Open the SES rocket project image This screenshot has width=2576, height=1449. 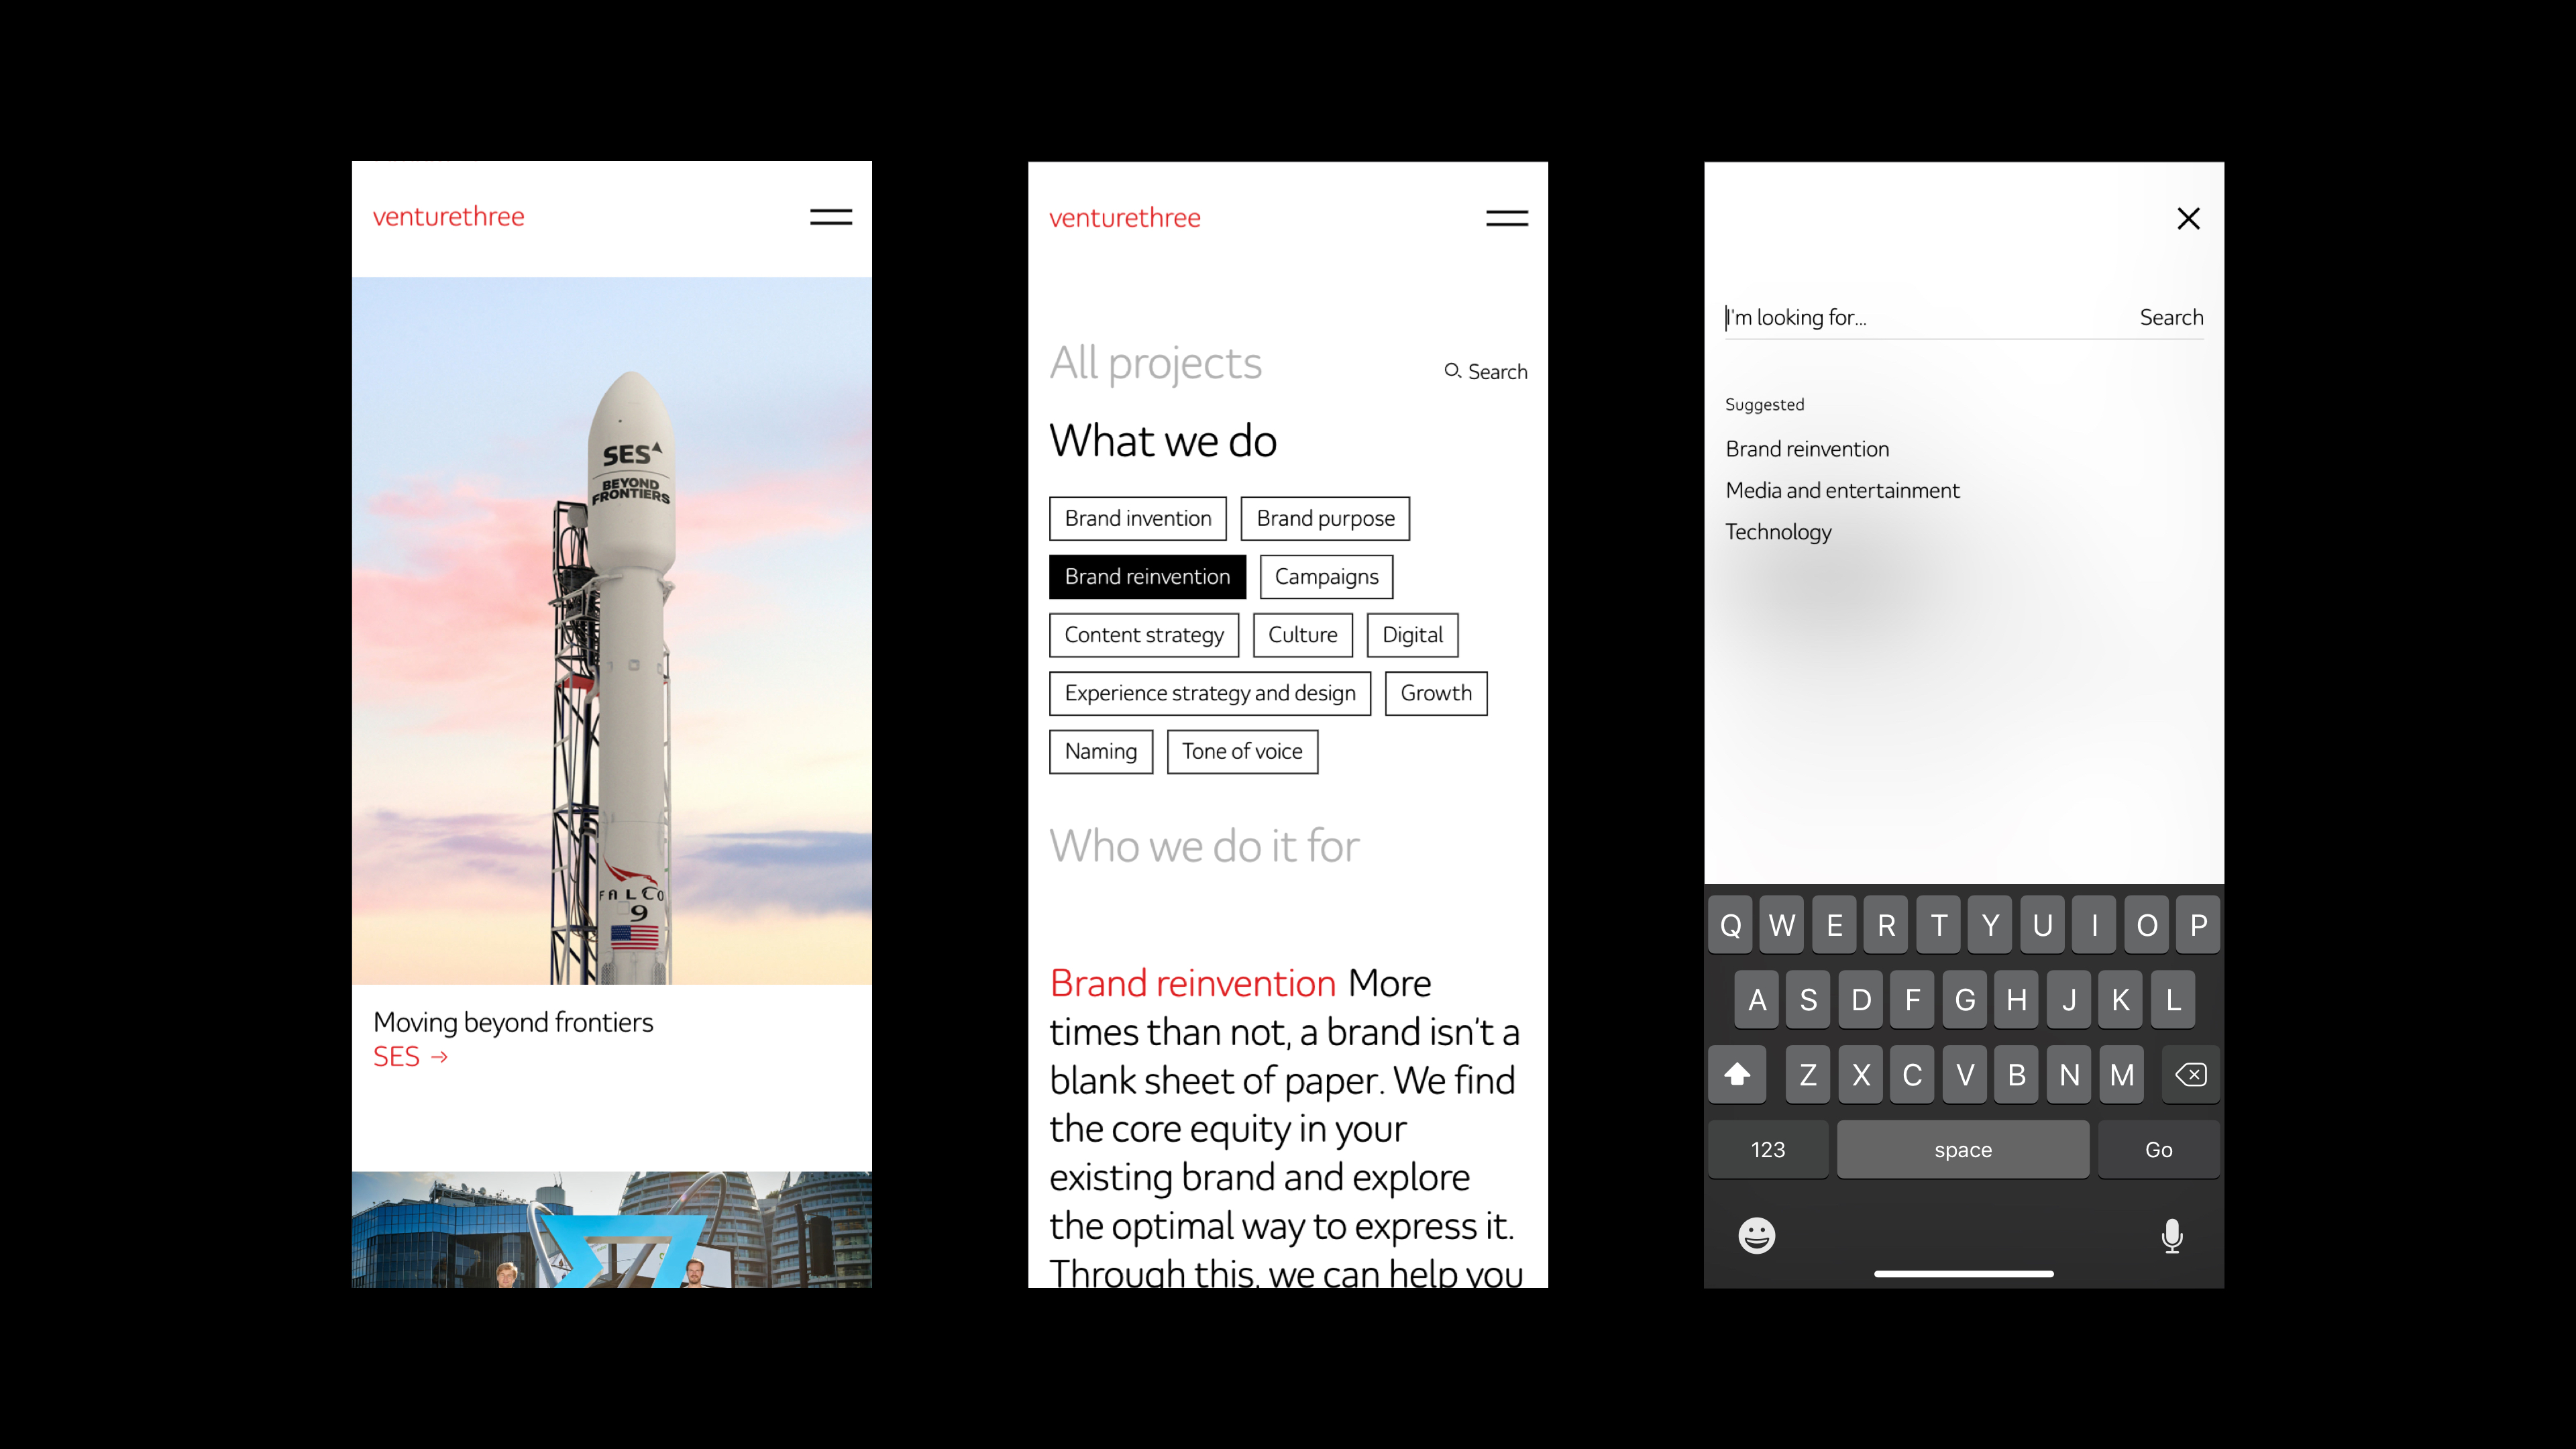(x=611, y=630)
